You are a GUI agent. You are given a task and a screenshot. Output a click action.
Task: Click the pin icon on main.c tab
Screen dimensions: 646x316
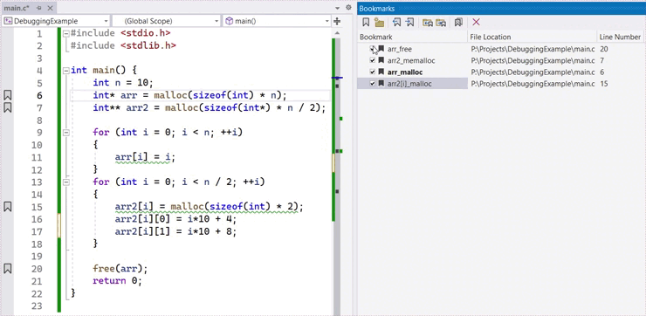[x=39, y=8]
